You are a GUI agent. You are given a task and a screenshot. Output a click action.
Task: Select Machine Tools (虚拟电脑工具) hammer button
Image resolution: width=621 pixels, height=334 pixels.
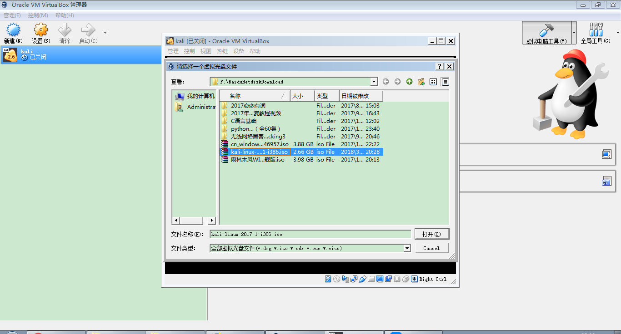tap(546, 33)
